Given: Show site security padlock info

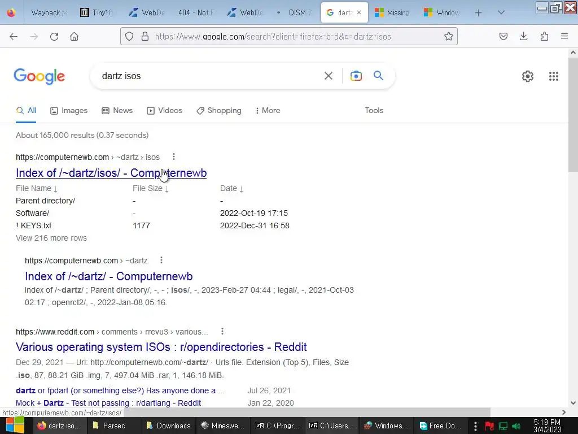Looking at the screenshot, I should 145,36.
